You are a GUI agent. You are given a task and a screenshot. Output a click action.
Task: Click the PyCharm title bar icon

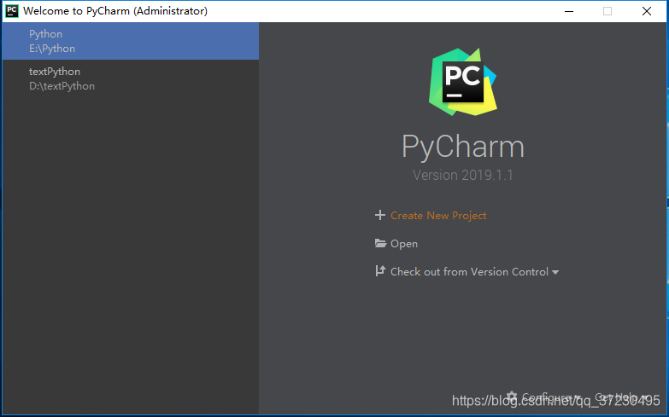[x=12, y=11]
